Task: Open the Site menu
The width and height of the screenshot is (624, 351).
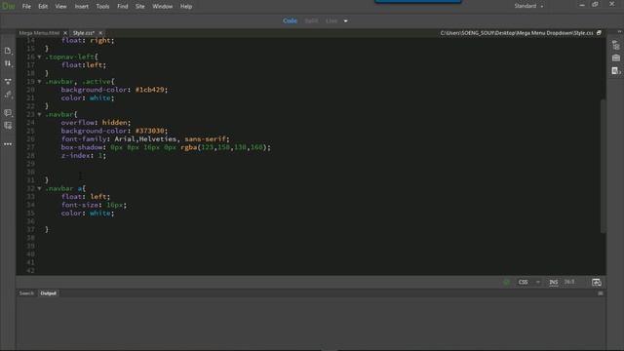Action: click(x=140, y=7)
